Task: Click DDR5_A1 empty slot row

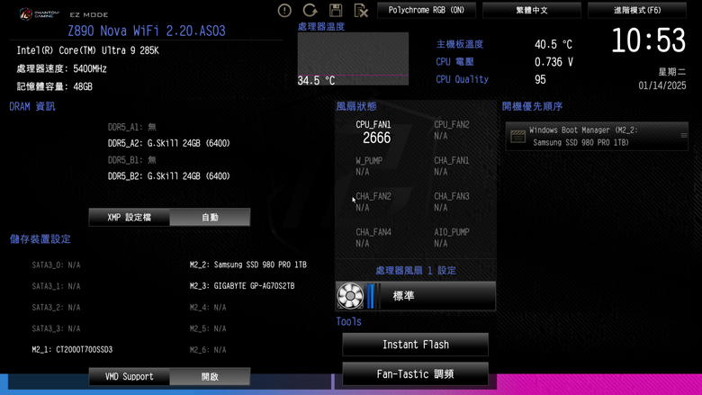Action: pos(132,127)
